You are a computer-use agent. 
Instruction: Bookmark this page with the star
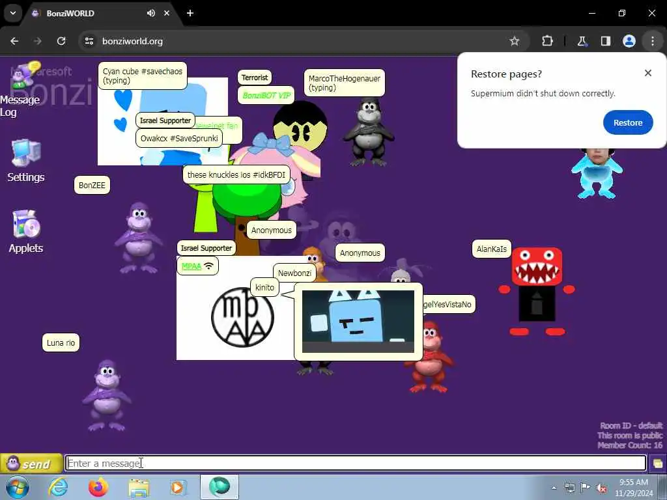pos(515,41)
